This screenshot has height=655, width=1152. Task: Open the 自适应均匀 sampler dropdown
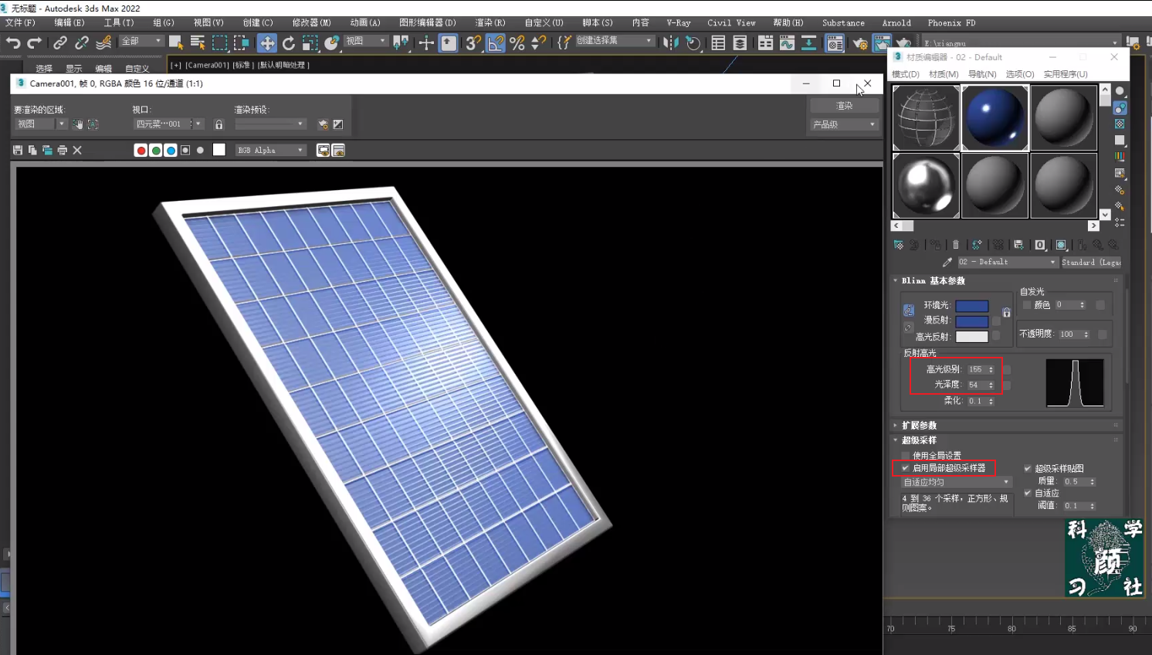[x=956, y=482]
